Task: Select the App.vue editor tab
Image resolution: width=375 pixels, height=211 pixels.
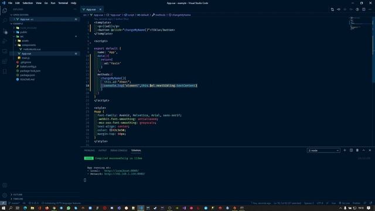Action: click(x=91, y=9)
